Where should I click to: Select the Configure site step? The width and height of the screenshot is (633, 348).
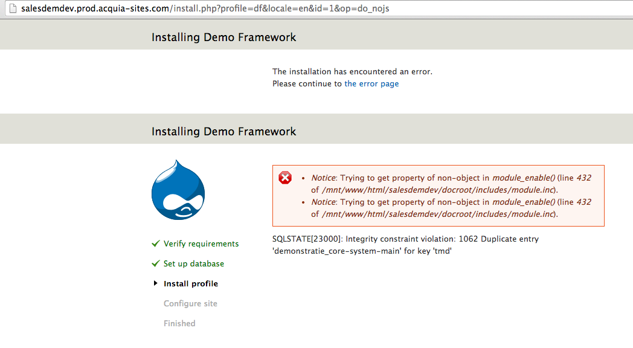click(190, 304)
